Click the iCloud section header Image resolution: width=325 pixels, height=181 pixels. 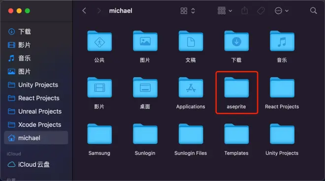[x=14, y=153]
